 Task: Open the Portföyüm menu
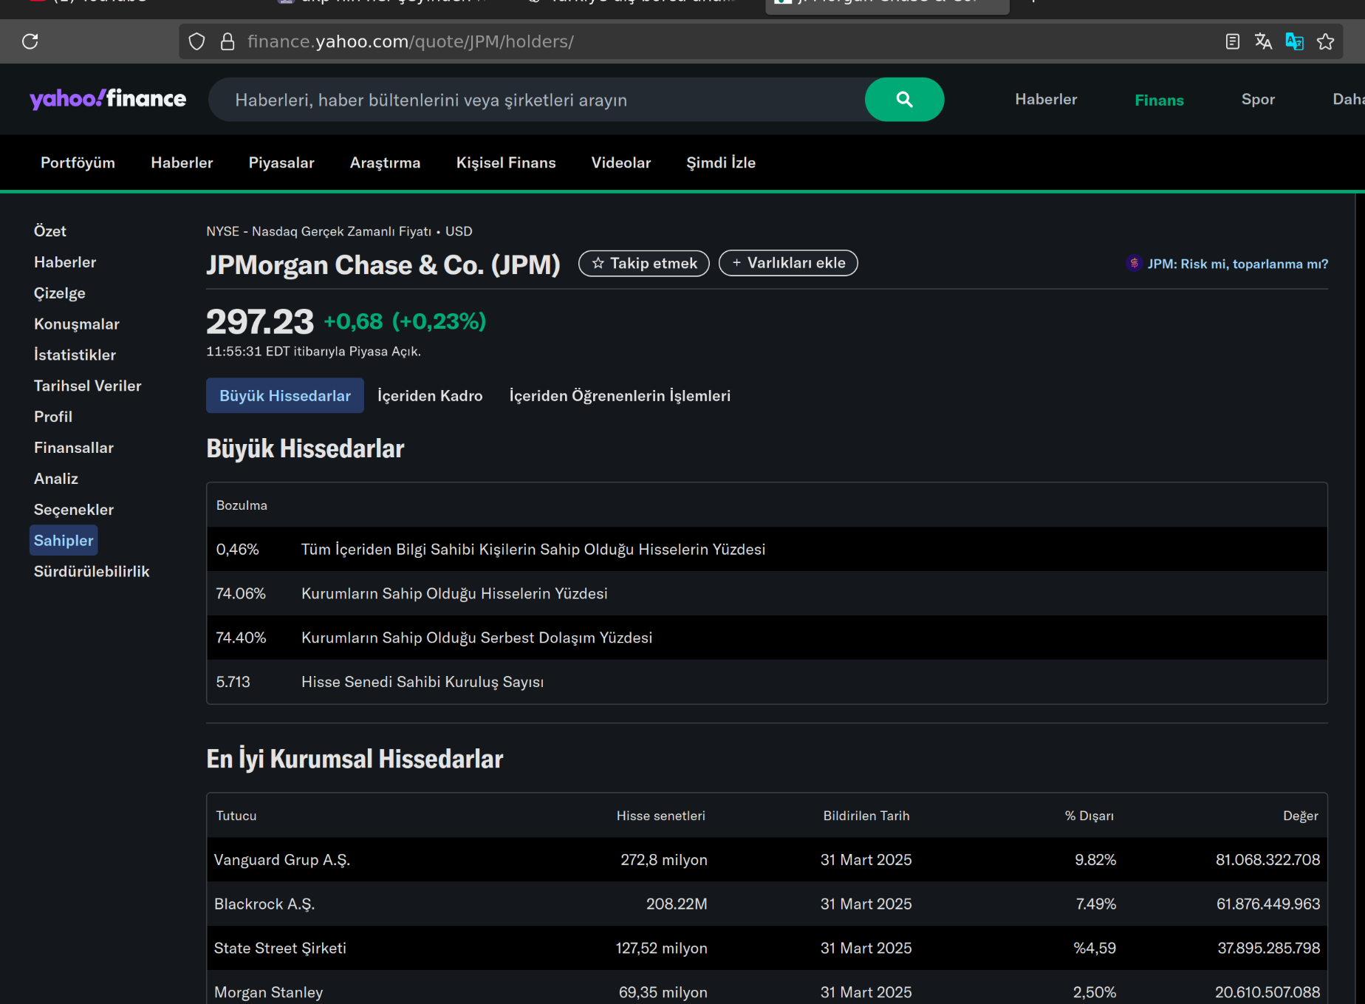pyautogui.click(x=78, y=163)
